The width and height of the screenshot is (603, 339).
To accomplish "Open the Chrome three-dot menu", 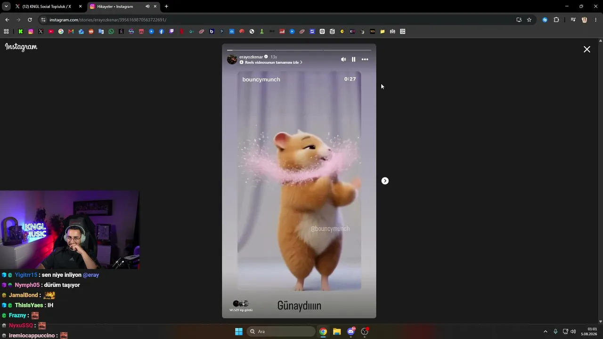I will click(596, 20).
